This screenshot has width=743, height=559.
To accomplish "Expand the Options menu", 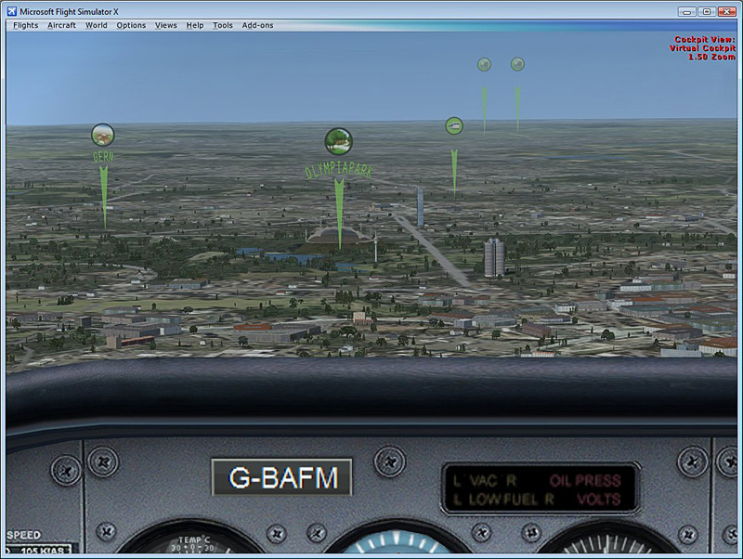I will click(x=131, y=25).
